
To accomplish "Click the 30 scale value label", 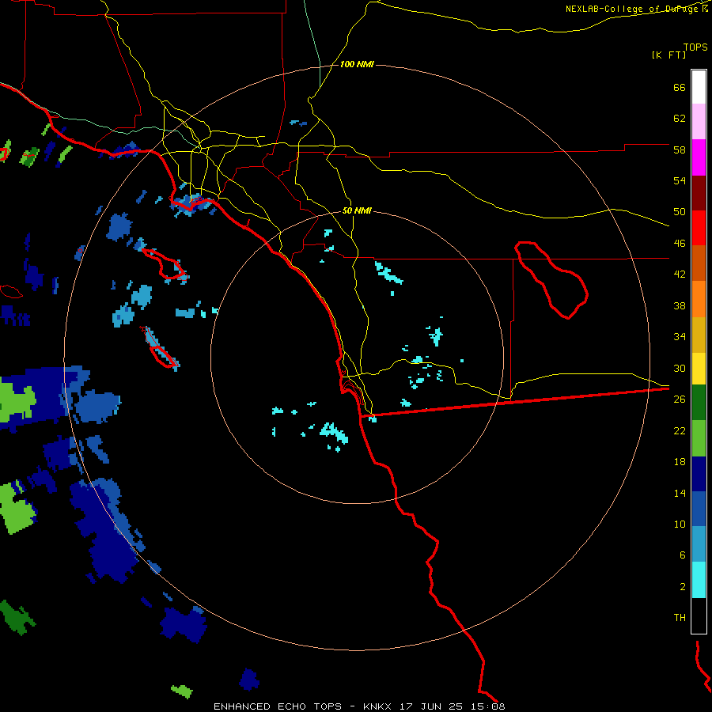I will click(x=680, y=368).
